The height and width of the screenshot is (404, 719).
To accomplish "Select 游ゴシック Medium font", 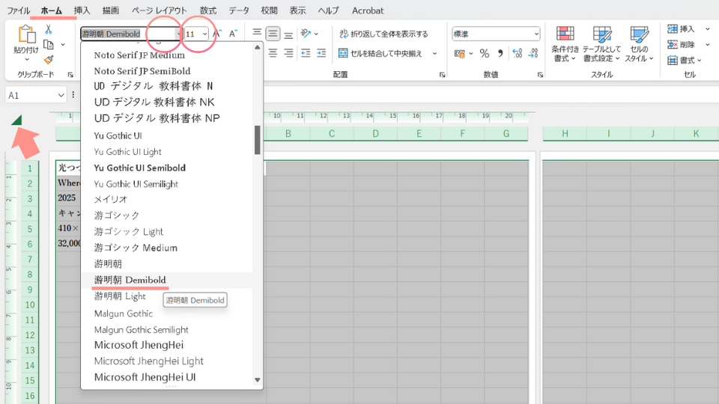I will click(136, 248).
